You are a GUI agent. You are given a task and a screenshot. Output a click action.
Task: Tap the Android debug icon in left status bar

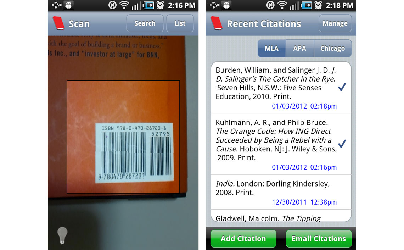(x=68, y=5)
